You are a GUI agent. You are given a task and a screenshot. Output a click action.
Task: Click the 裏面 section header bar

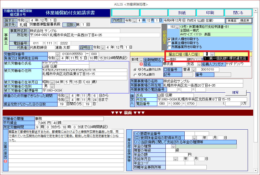tap(128, 113)
